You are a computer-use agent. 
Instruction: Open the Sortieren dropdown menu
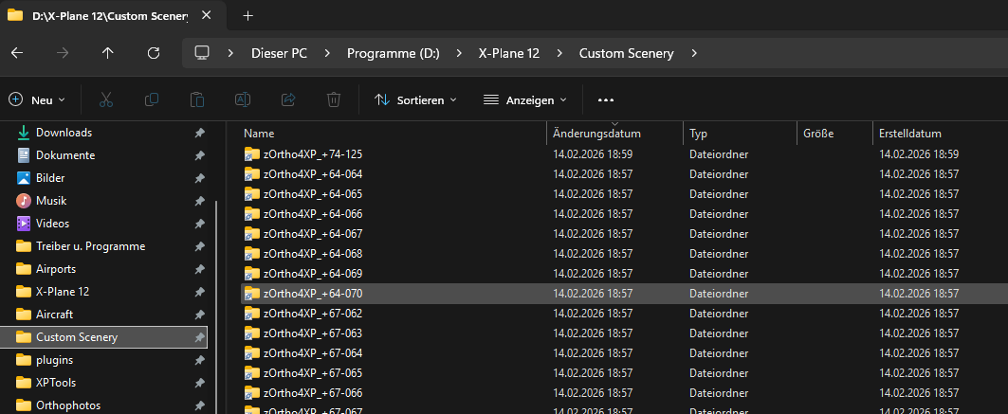tap(415, 99)
